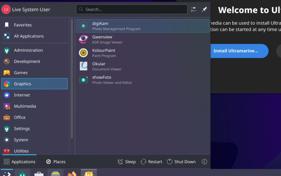Click Install Ultramarine button in Welcome window

239,51
